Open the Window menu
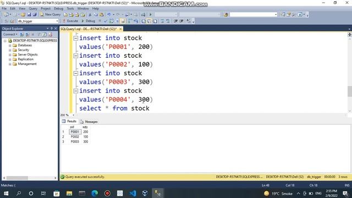Image resolution: width=352 pixels, height=198 pixels. pos(83,9)
